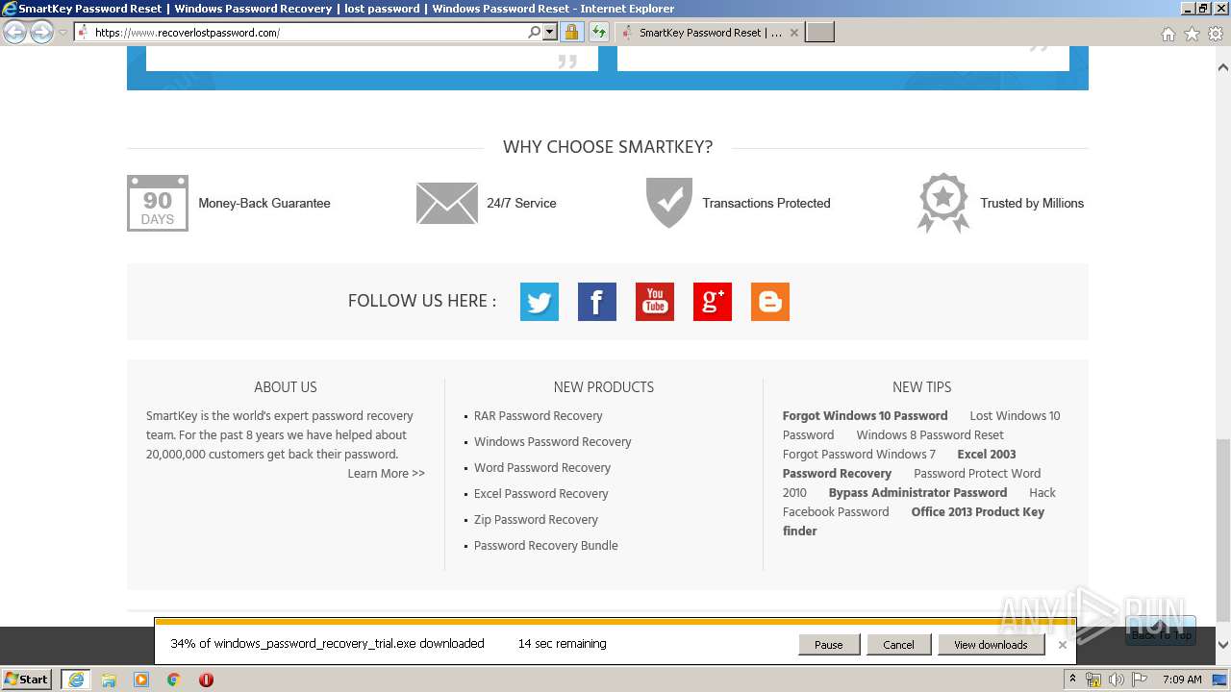This screenshot has height=692, width=1231.
Task: Open the Twitter follow icon
Action: [539, 302]
